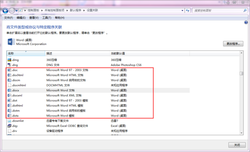
Task: Click the list scrollbar down arrow
Action: [x=241, y=133]
